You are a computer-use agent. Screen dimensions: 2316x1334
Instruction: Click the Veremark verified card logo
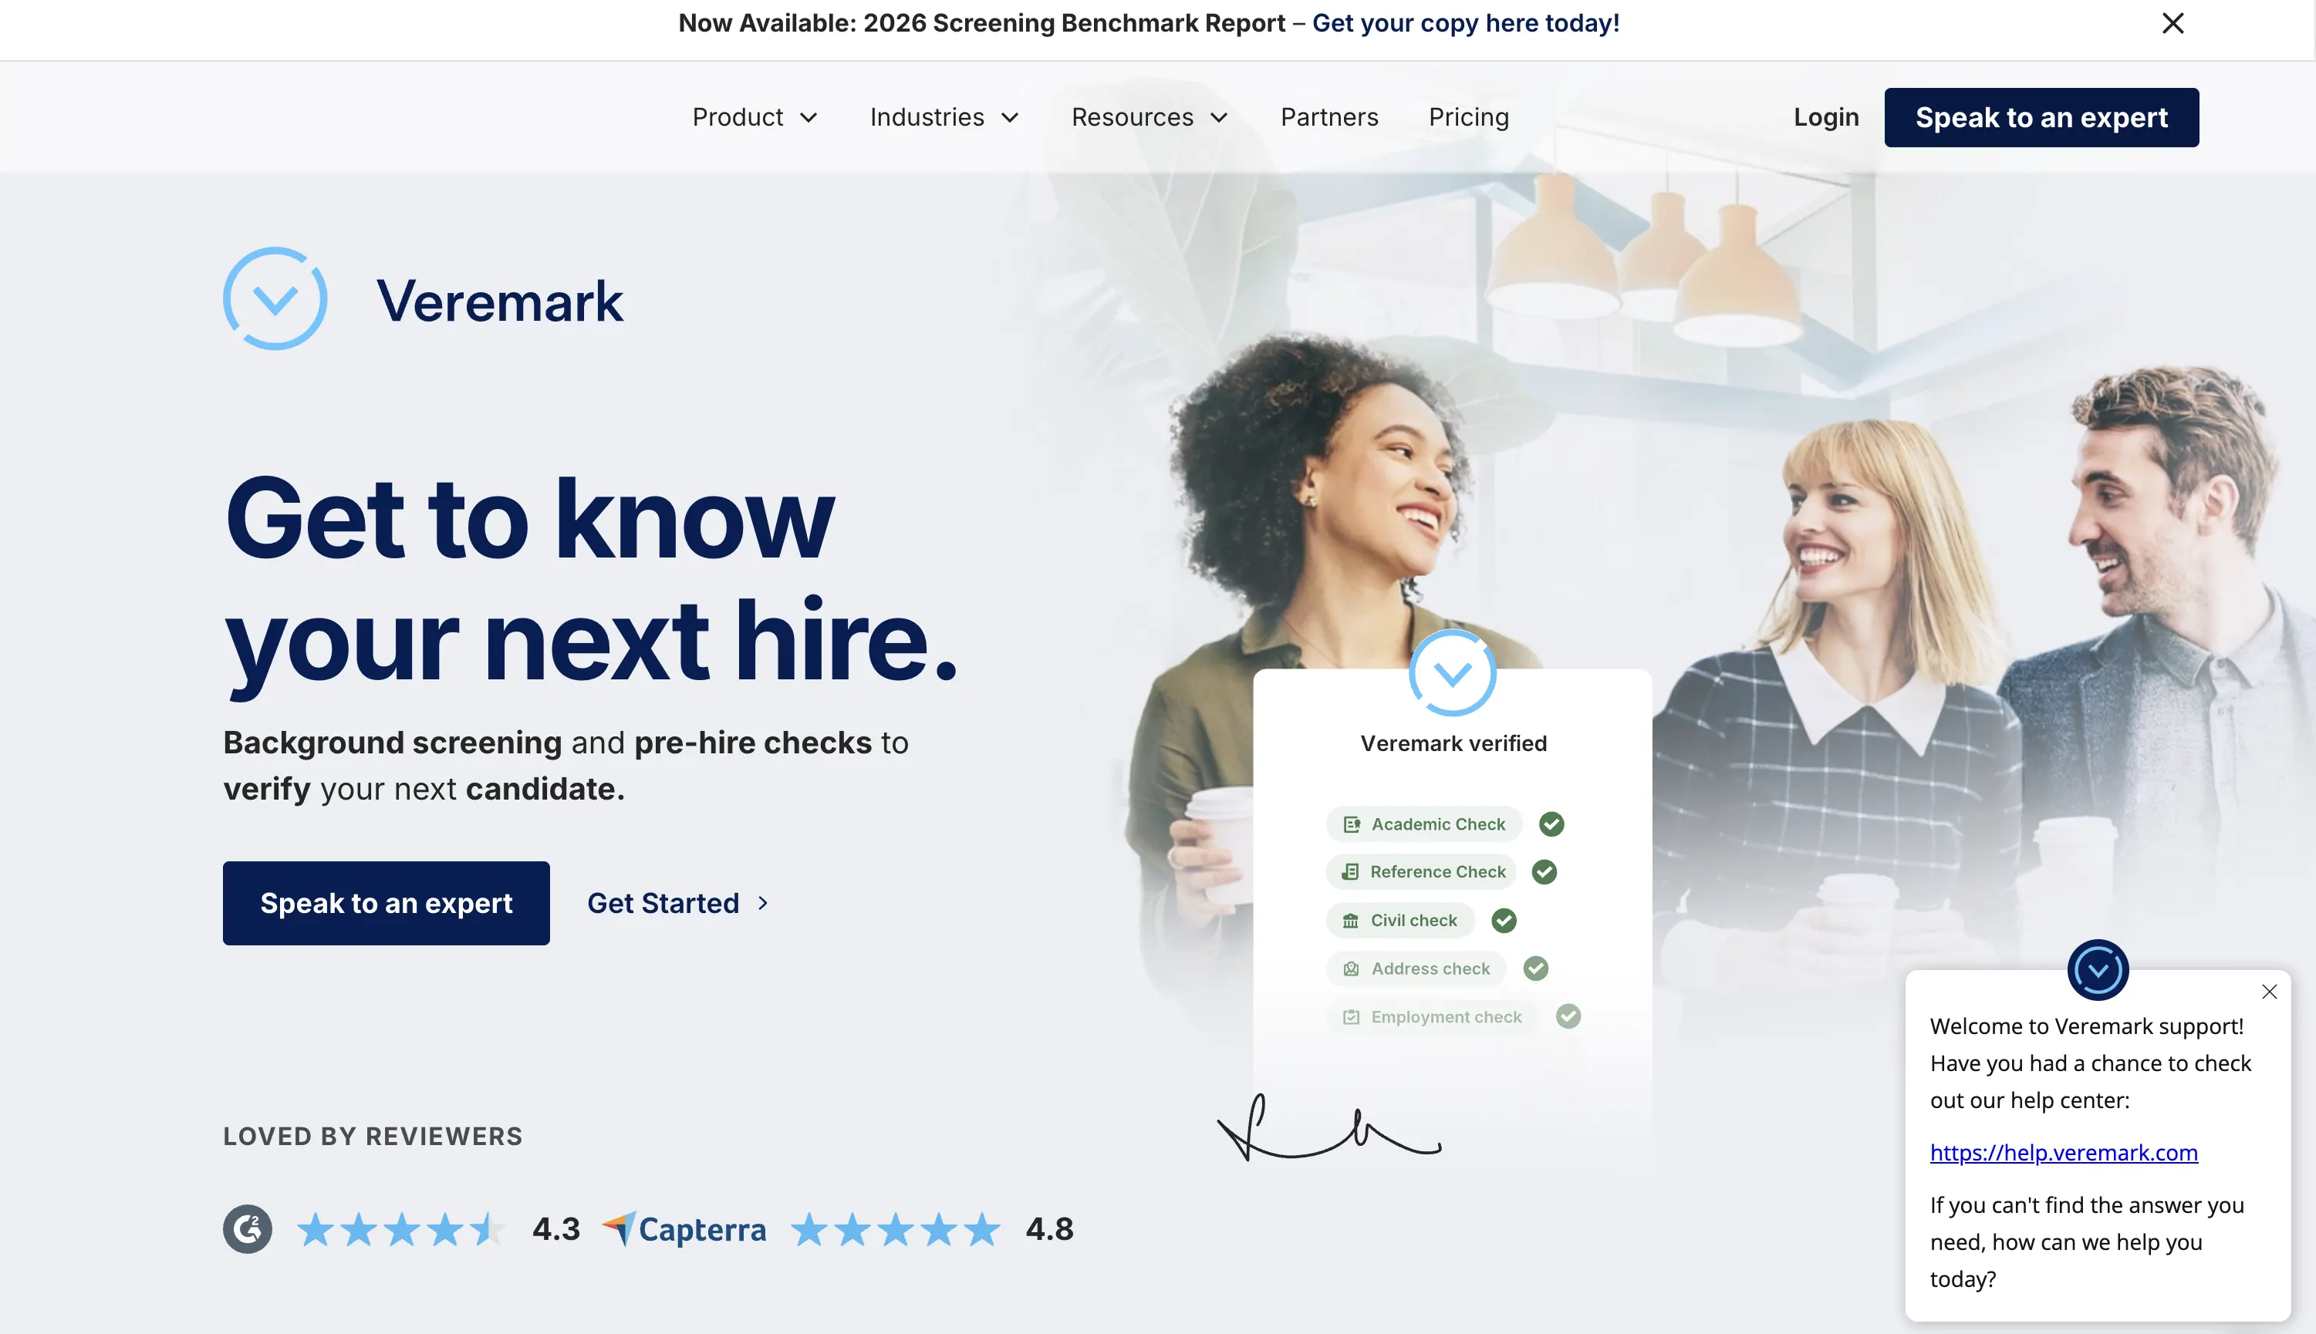[1453, 673]
